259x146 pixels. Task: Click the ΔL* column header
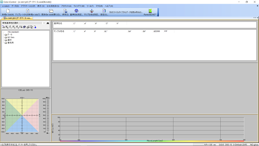(115, 31)
